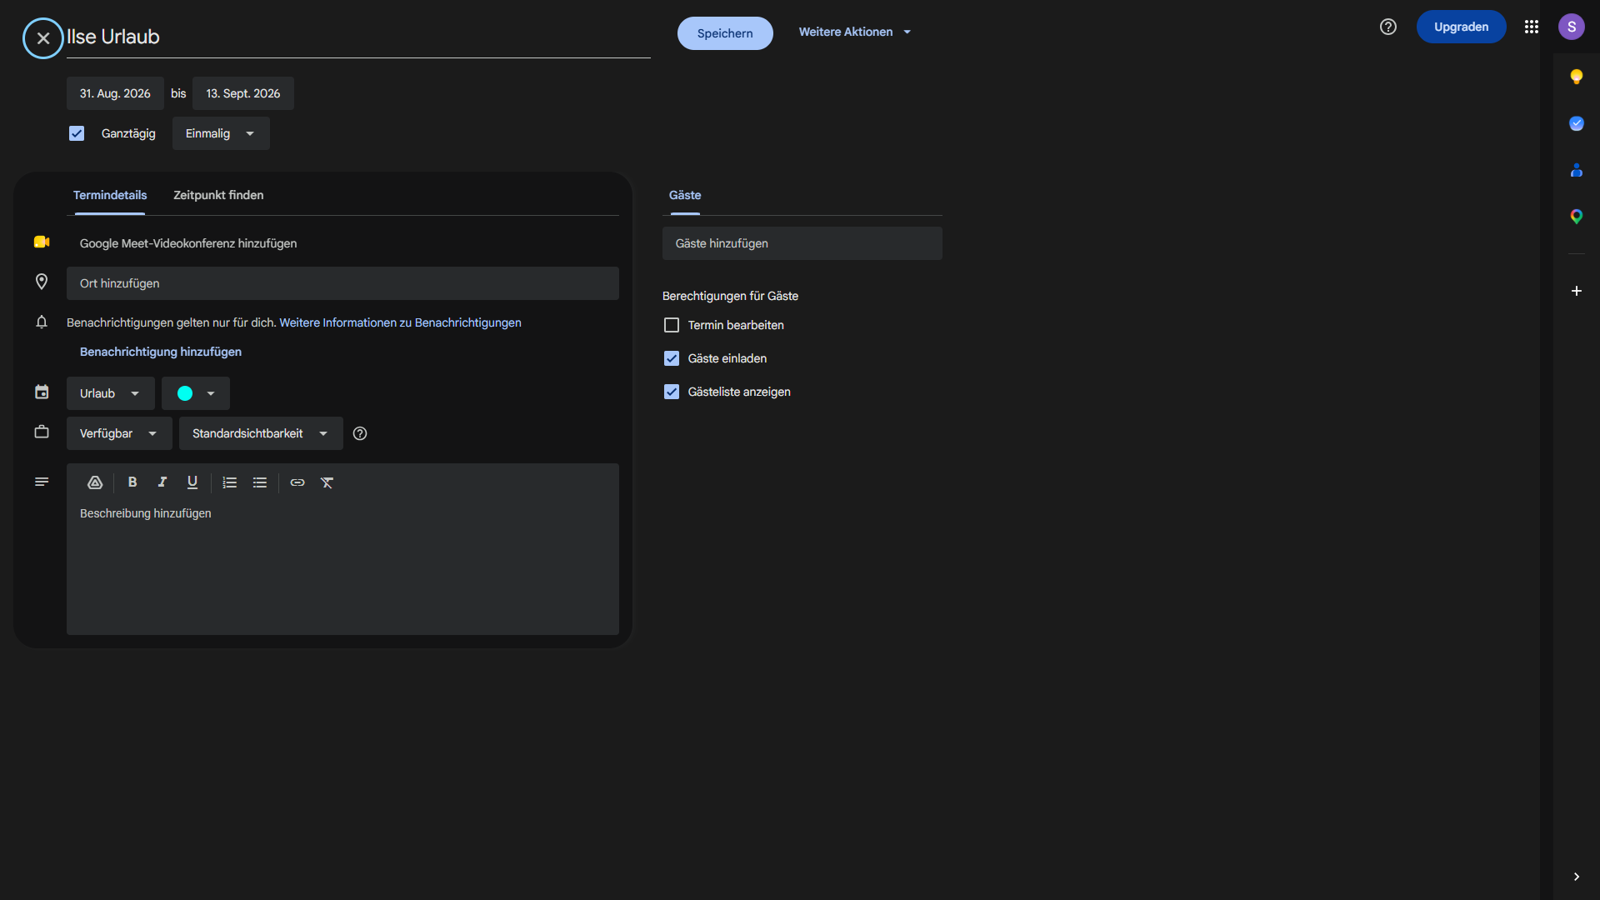Viewport: 1600px width, 900px height.
Task: Click Google Meet-Videokonferenz hinzufügen
Action: (188, 243)
